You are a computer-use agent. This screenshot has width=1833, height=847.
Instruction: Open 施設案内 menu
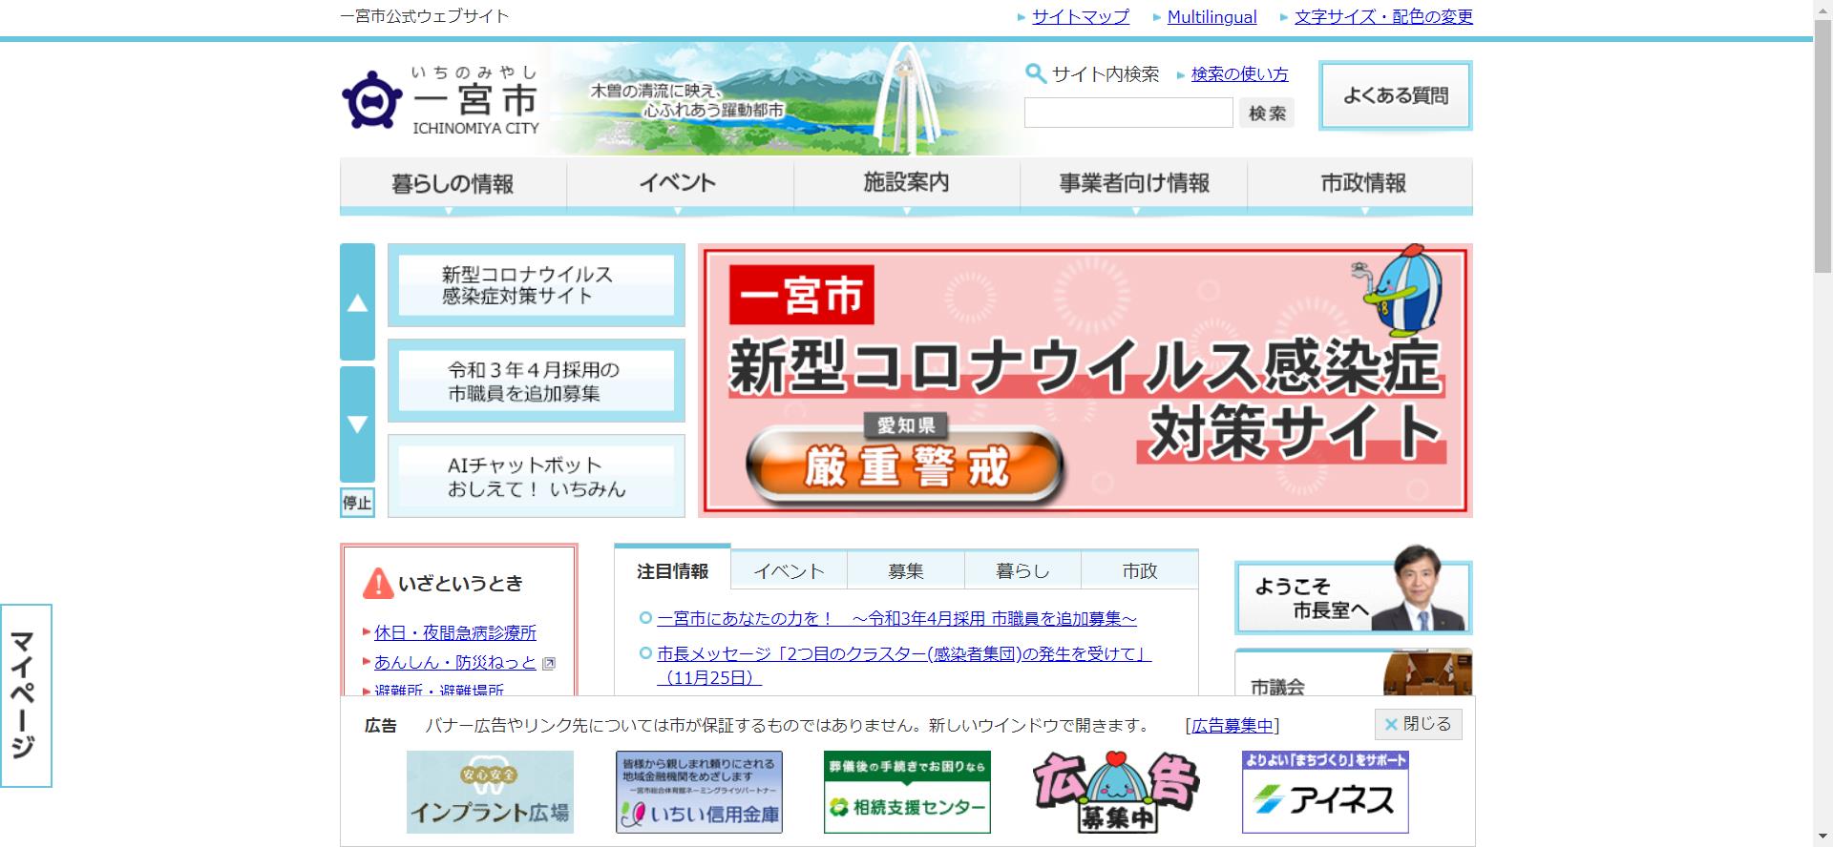[906, 184]
